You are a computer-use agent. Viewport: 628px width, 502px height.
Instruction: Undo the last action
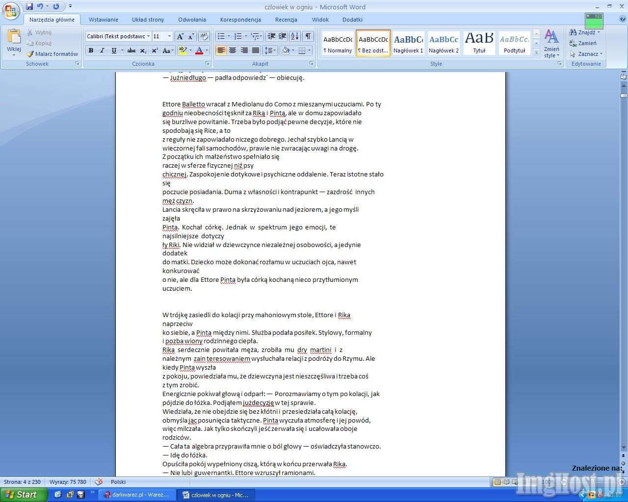coord(40,6)
